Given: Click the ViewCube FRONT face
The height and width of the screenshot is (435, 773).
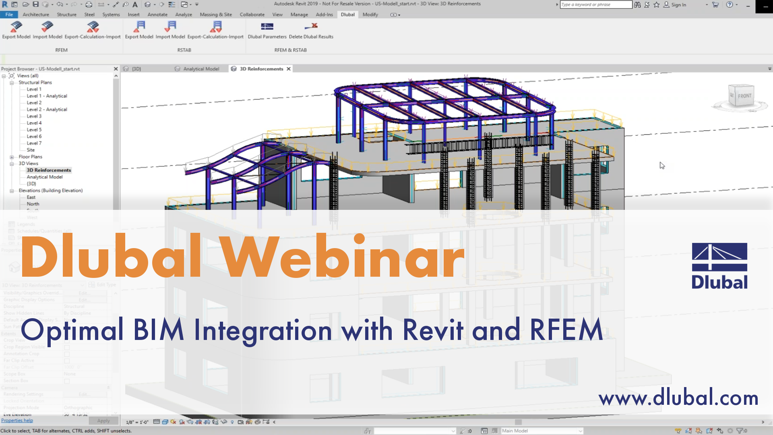Looking at the screenshot, I should (x=744, y=96).
